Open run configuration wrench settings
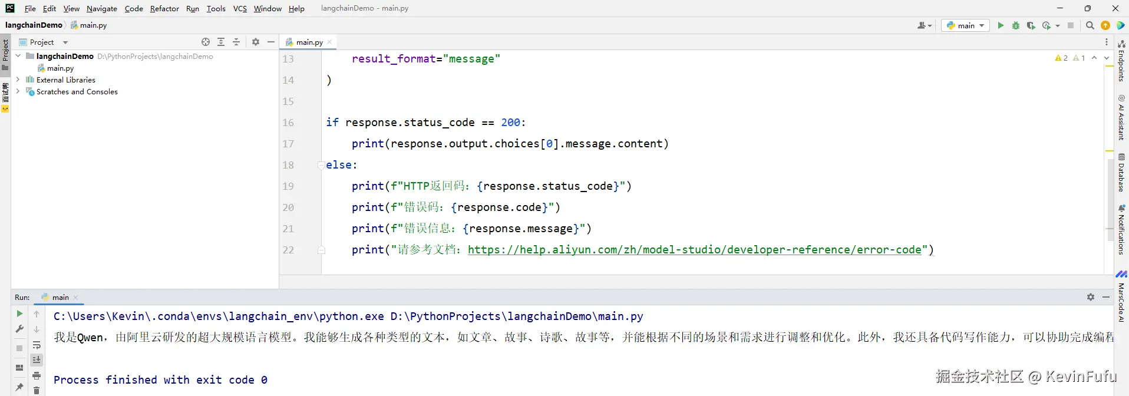Viewport: 1129px width, 396px height. [x=19, y=329]
